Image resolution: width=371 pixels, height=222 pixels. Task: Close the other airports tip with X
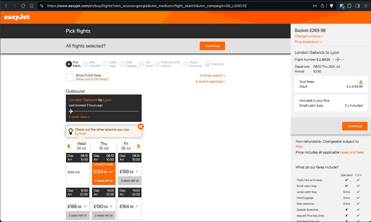(x=141, y=126)
